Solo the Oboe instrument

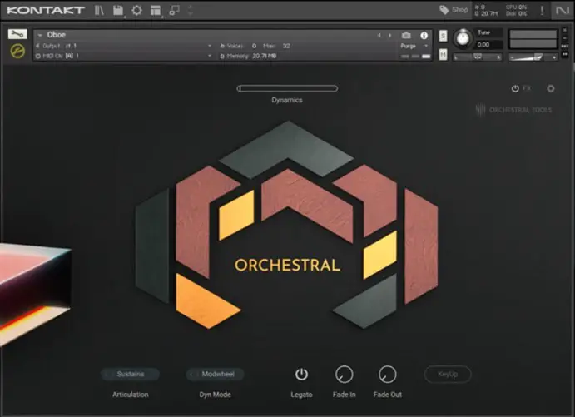(x=443, y=36)
